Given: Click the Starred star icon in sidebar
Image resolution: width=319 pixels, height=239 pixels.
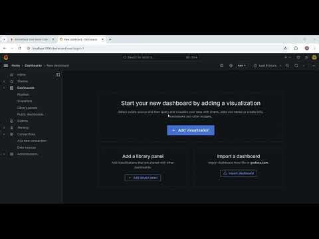Looking at the screenshot, I should [12, 82].
